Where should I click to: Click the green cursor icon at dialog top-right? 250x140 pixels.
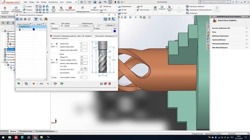point(113,19)
